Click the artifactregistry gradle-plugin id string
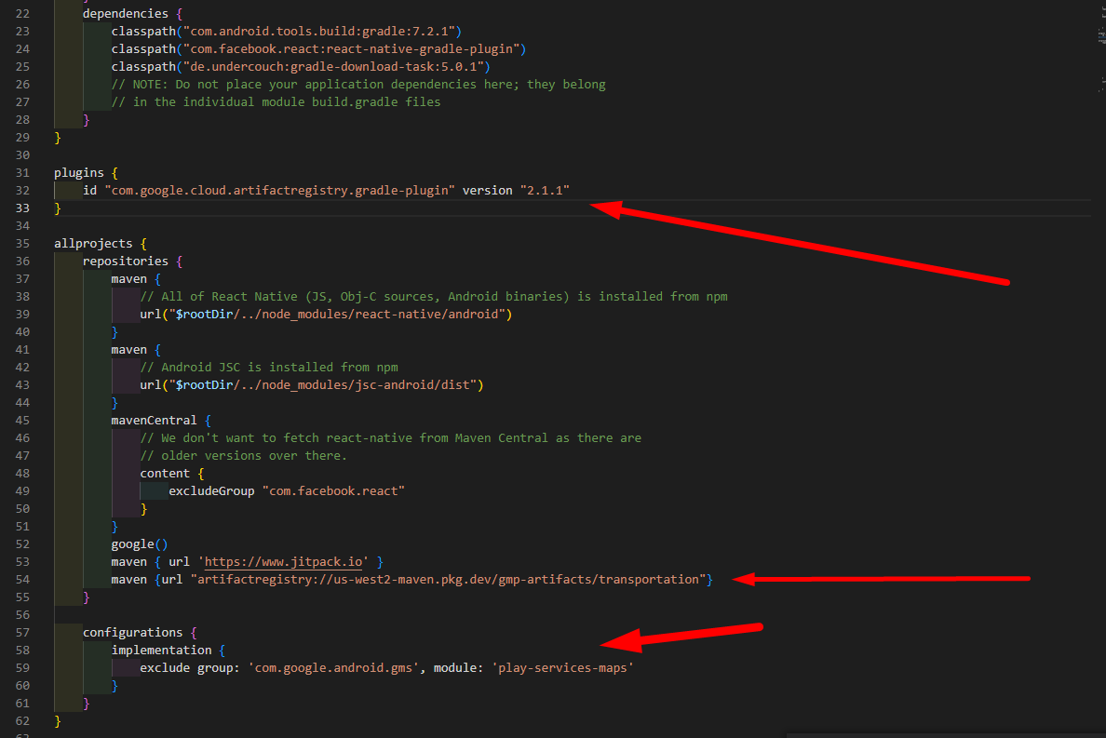Viewport: 1106px width, 738px height. (x=279, y=191)
